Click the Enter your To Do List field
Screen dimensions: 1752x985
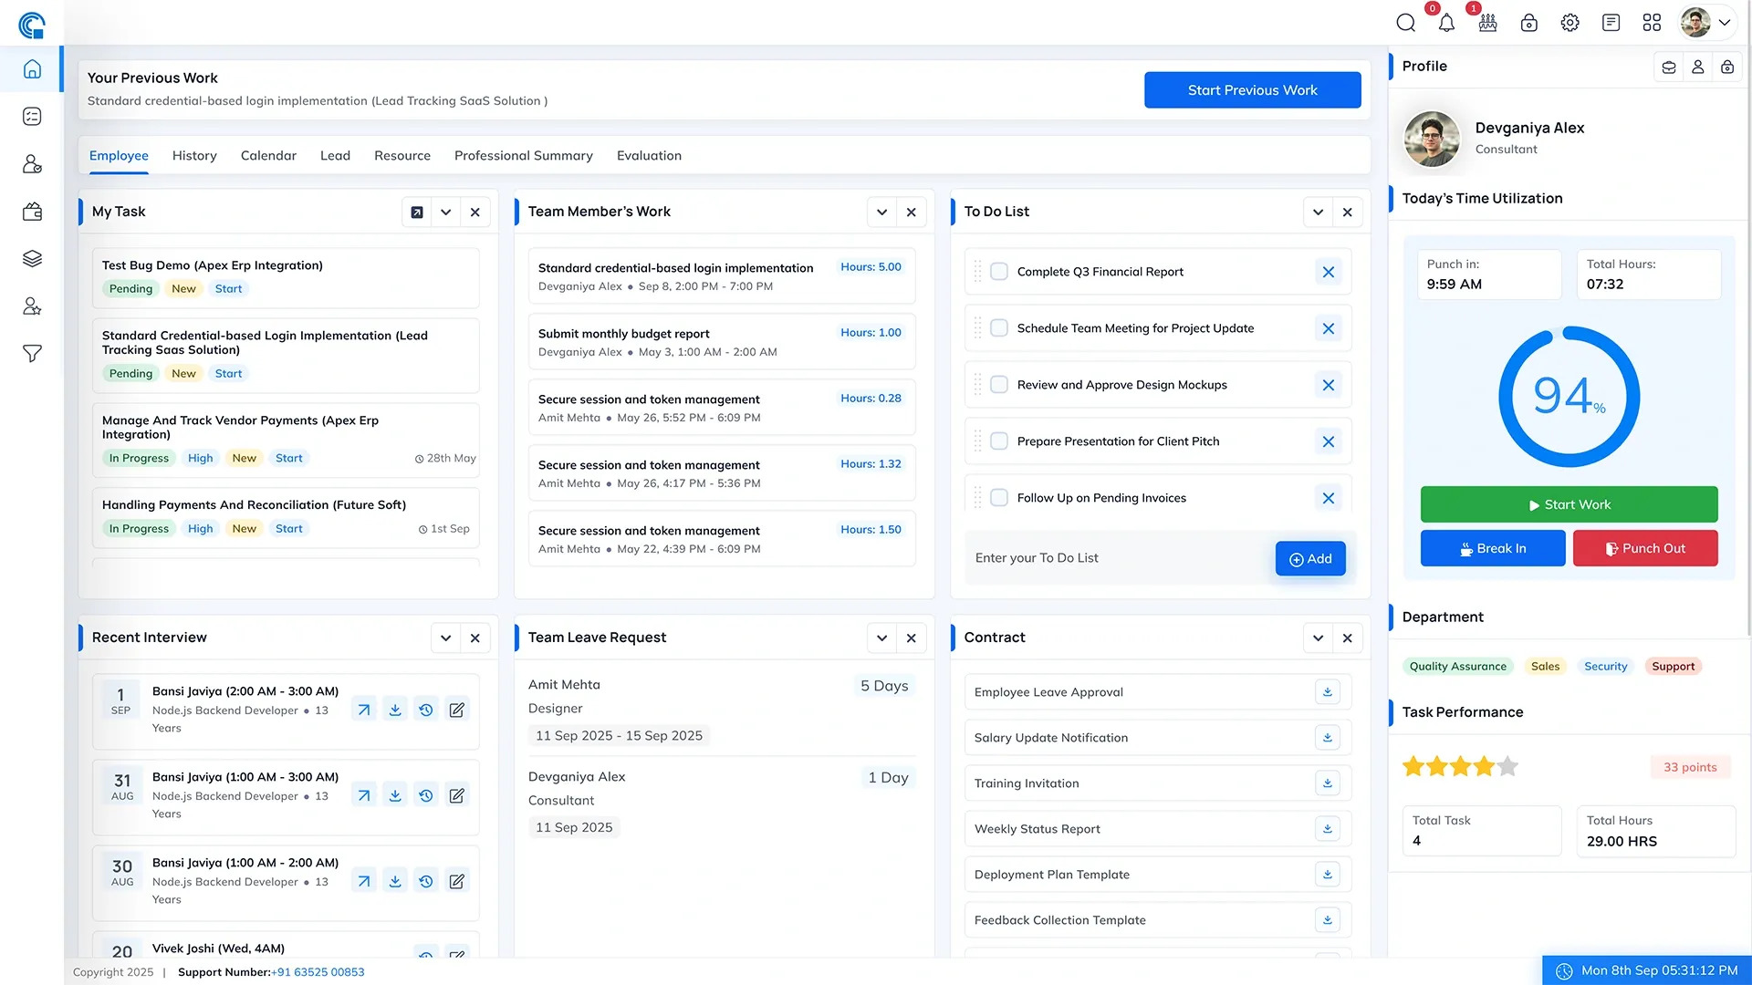pos(1121,558)
